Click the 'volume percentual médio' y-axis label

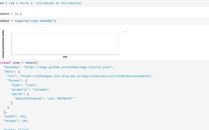click(3, 44)
